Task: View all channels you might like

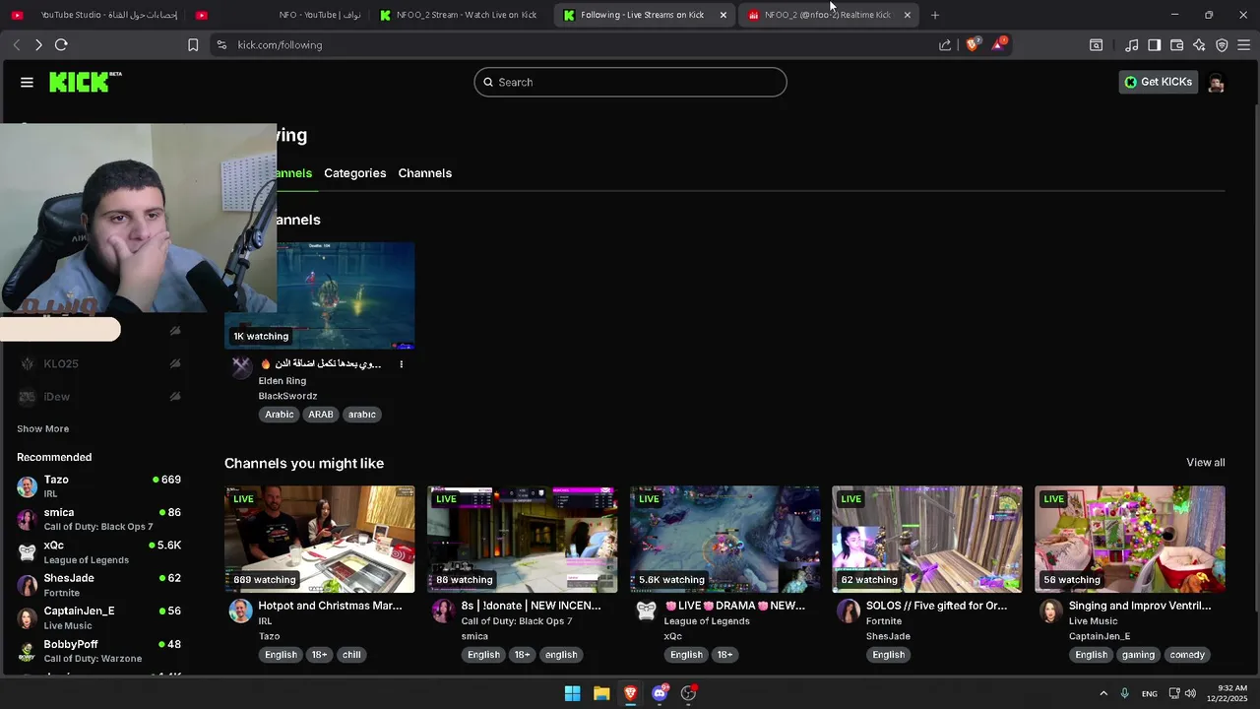Action: 1205,463
